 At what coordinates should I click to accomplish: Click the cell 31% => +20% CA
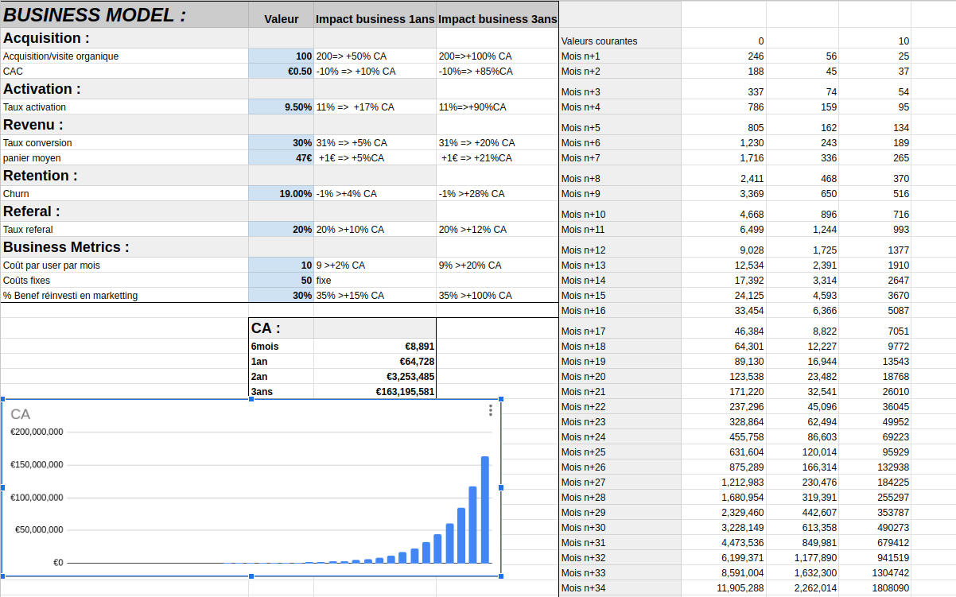pyautogui.click(x=497, y=143)
